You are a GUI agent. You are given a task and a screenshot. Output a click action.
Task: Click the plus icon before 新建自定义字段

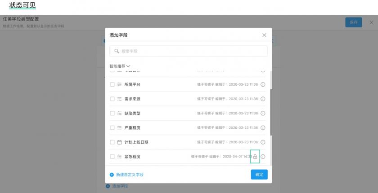click(112, 175)
